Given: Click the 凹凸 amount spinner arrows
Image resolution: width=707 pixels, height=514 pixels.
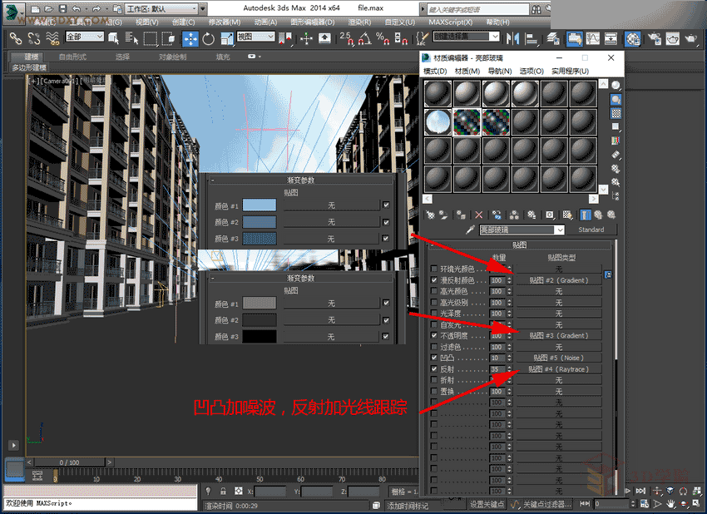Looking at the screenshot, I should [510, 358].
